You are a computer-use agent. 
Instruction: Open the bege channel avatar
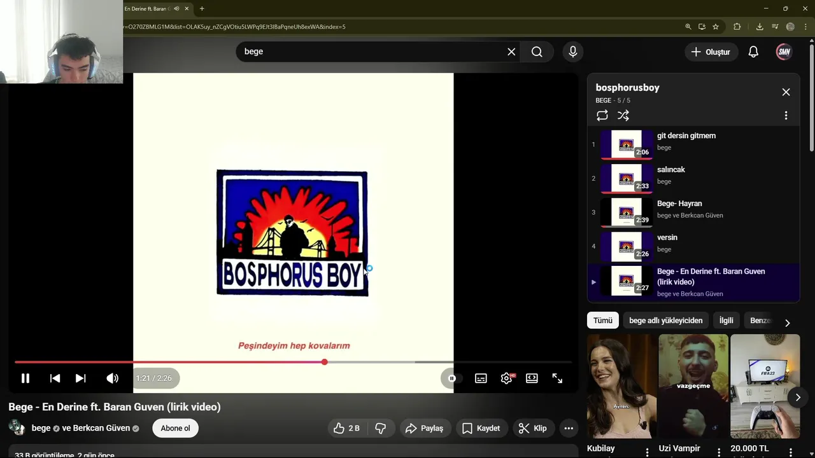[x=17, y=427]
